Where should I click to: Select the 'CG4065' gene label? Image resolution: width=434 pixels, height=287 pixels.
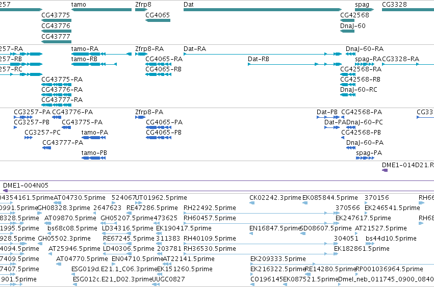158,15
